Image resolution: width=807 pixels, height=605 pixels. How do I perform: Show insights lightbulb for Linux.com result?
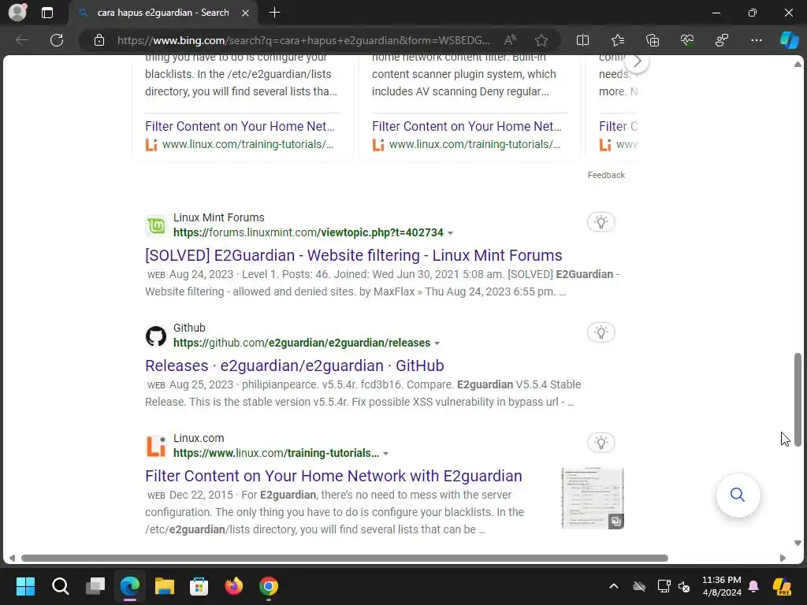pos(601,443)
